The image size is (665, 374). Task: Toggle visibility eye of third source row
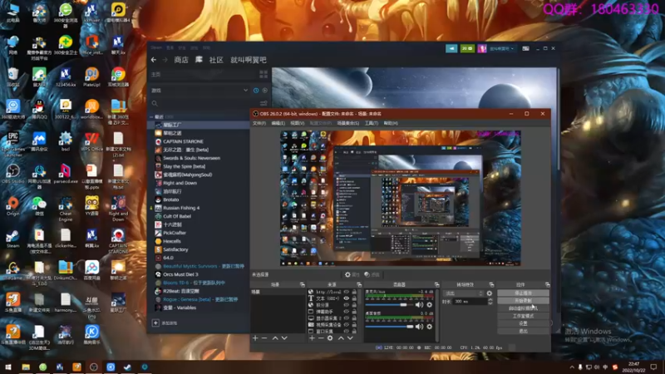346,305
